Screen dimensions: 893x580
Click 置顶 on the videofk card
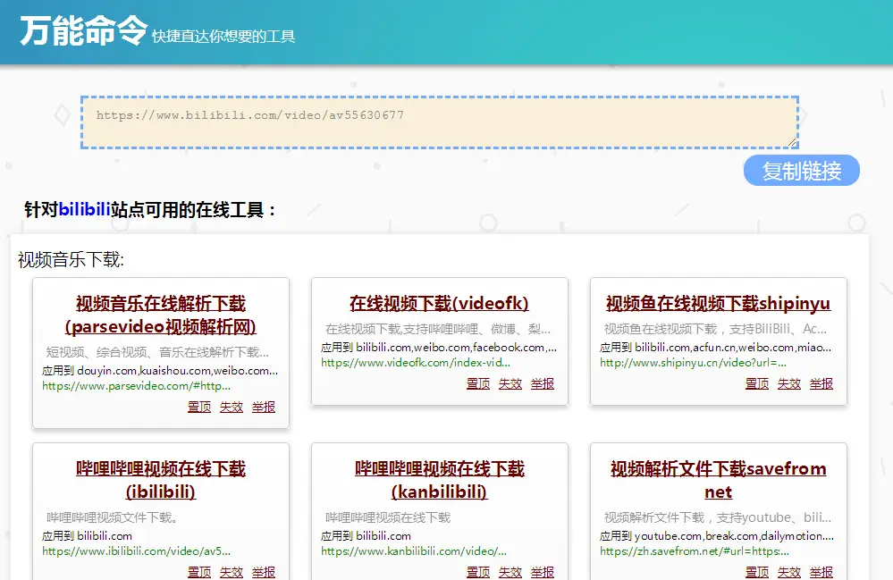[478, 383]
